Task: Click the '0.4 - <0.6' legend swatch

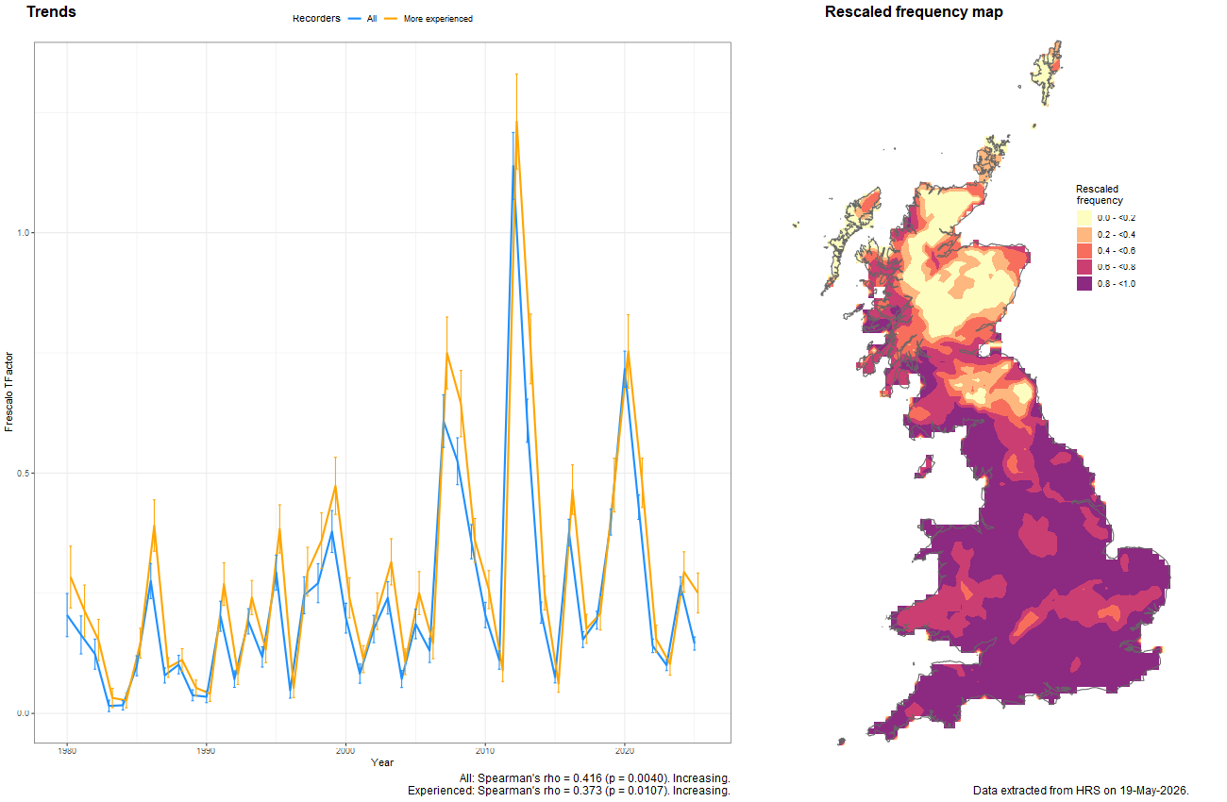Action: point(1084,251)
